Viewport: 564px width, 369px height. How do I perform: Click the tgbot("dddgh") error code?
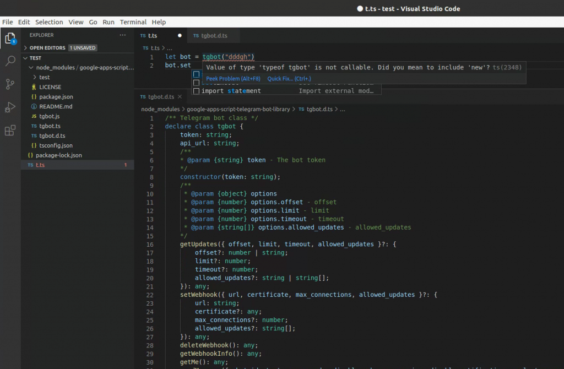point(228,57)
